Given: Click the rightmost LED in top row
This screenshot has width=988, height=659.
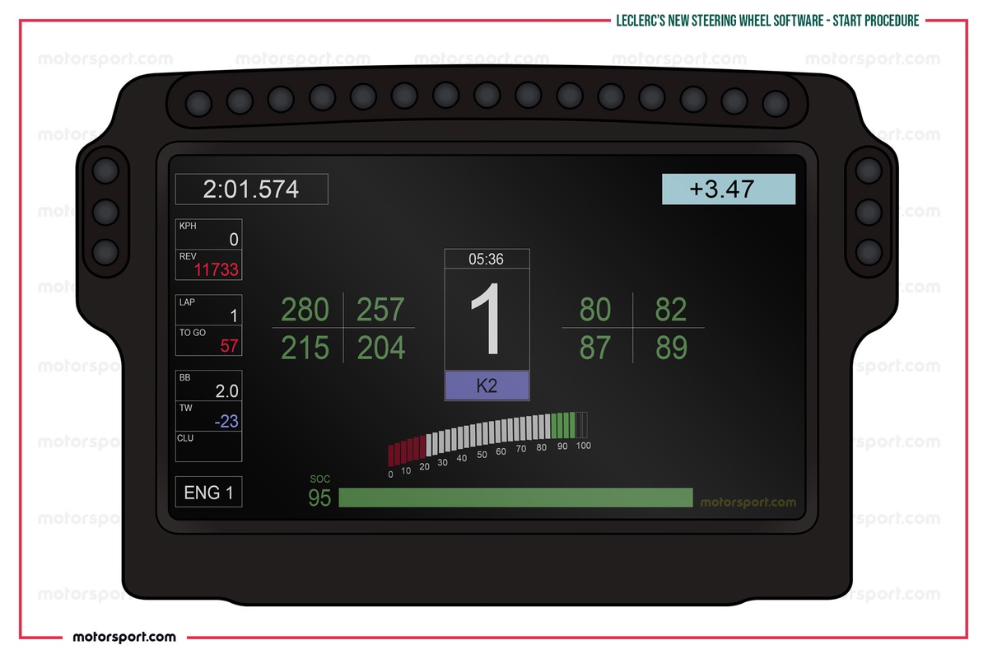Looking at the screenshot, I should click(776, 104).
